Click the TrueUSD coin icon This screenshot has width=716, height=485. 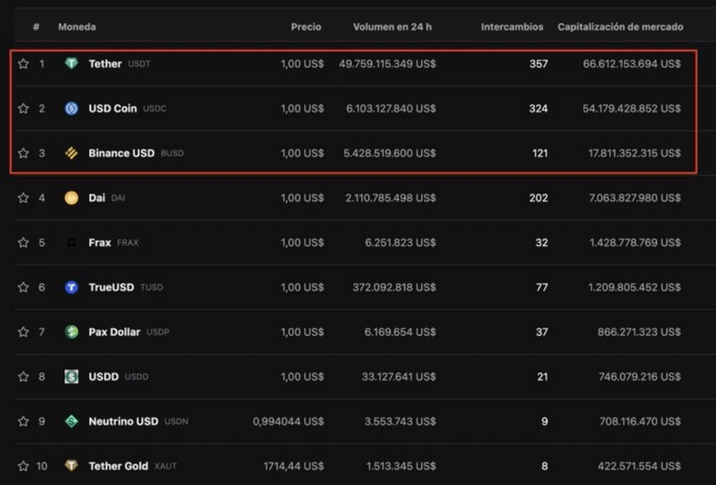73,287
